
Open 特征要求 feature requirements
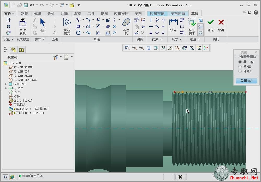[192, 26]
